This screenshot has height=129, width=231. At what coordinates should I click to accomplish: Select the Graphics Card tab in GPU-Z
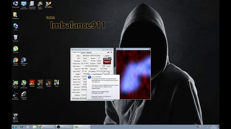[x=76, y=52]
